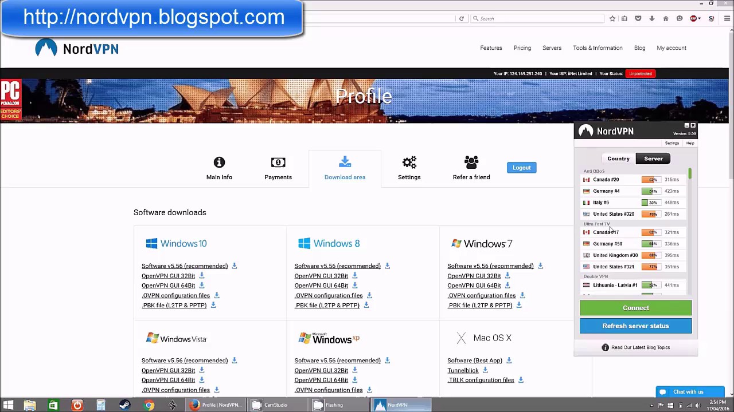The width and height of the screenshot is (734, 412).
Task: Download Windows 7 .PBK file (L2TP & PPTP)
Action: [479, 306]
